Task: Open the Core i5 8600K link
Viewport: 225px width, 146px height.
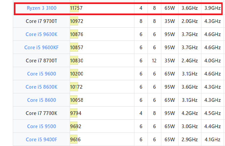Action: click(x=41, y=87)
